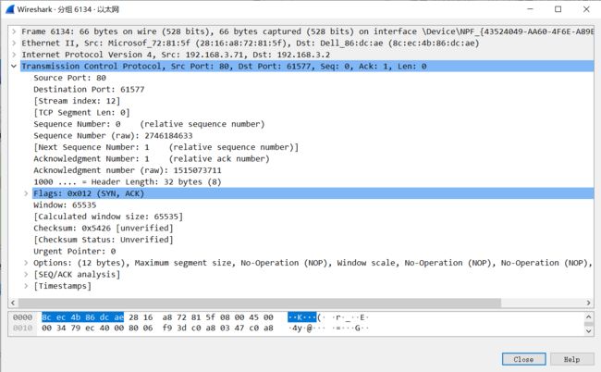This screenshot has width=601, height=372.
Task: Click hex pane scrollbar down arrow
Action: tap(588, 331)
